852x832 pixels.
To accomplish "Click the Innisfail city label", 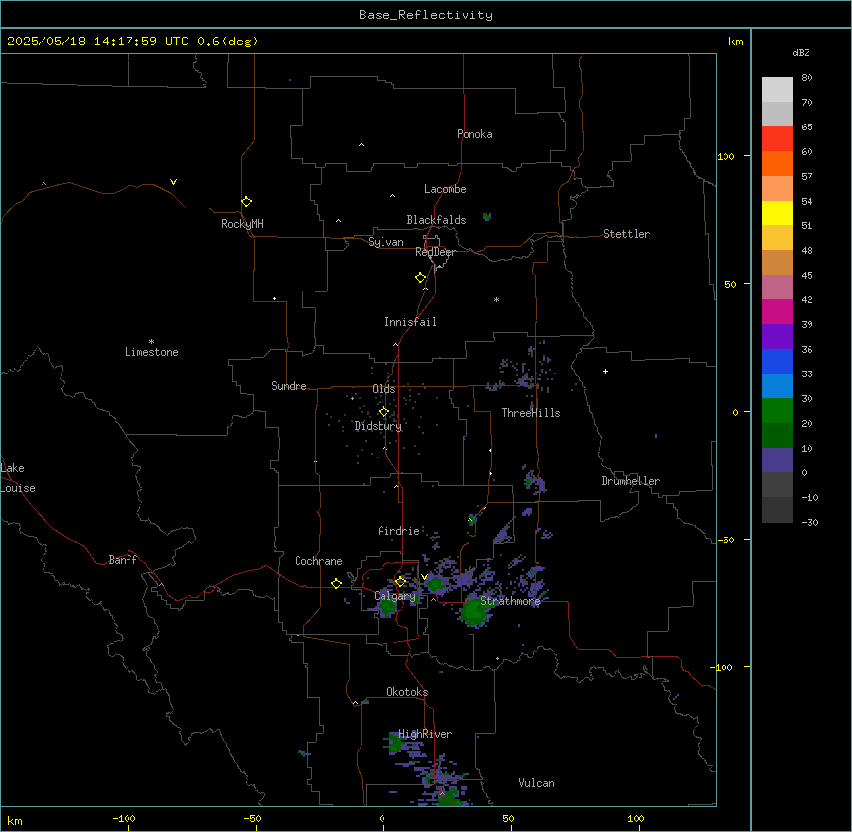I will [410, 322].
